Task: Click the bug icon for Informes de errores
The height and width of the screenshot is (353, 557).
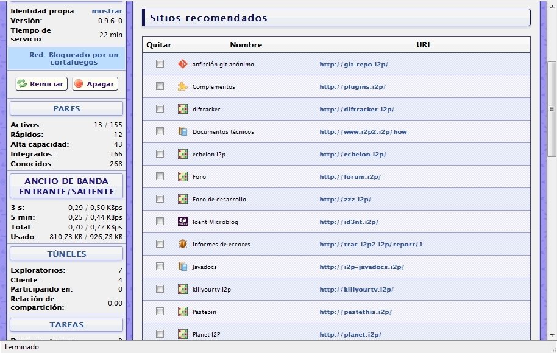Action: tap(183, 244)
